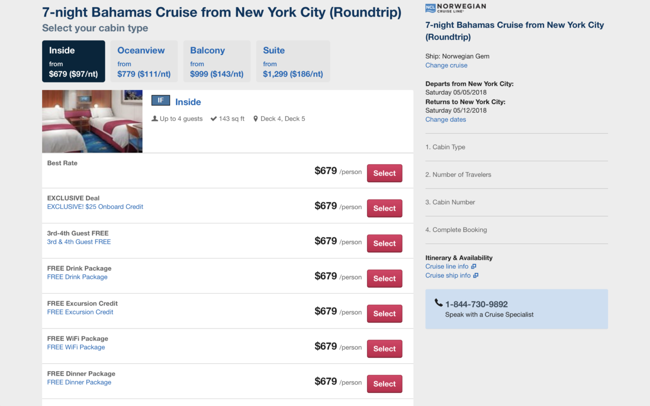Click the guests icon next to Up to 4 guests
Screen dimensions: 650x406
(155, 119)
